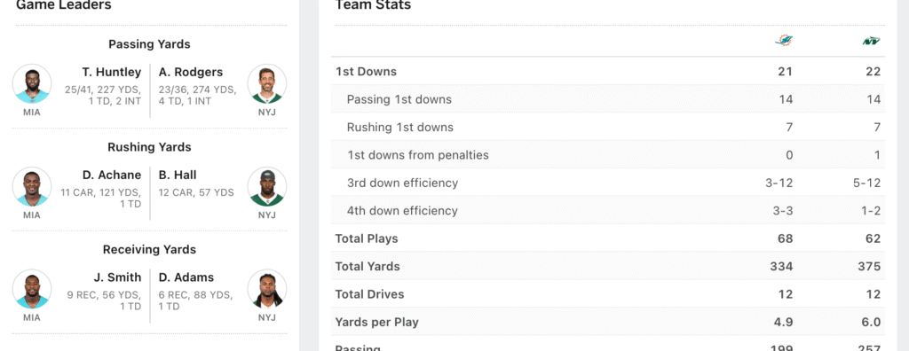Image resolution: width=909 pixels, height=351 pixels.
Task: Open A. Rodgers' player headshot
Action: coord(267,84)
